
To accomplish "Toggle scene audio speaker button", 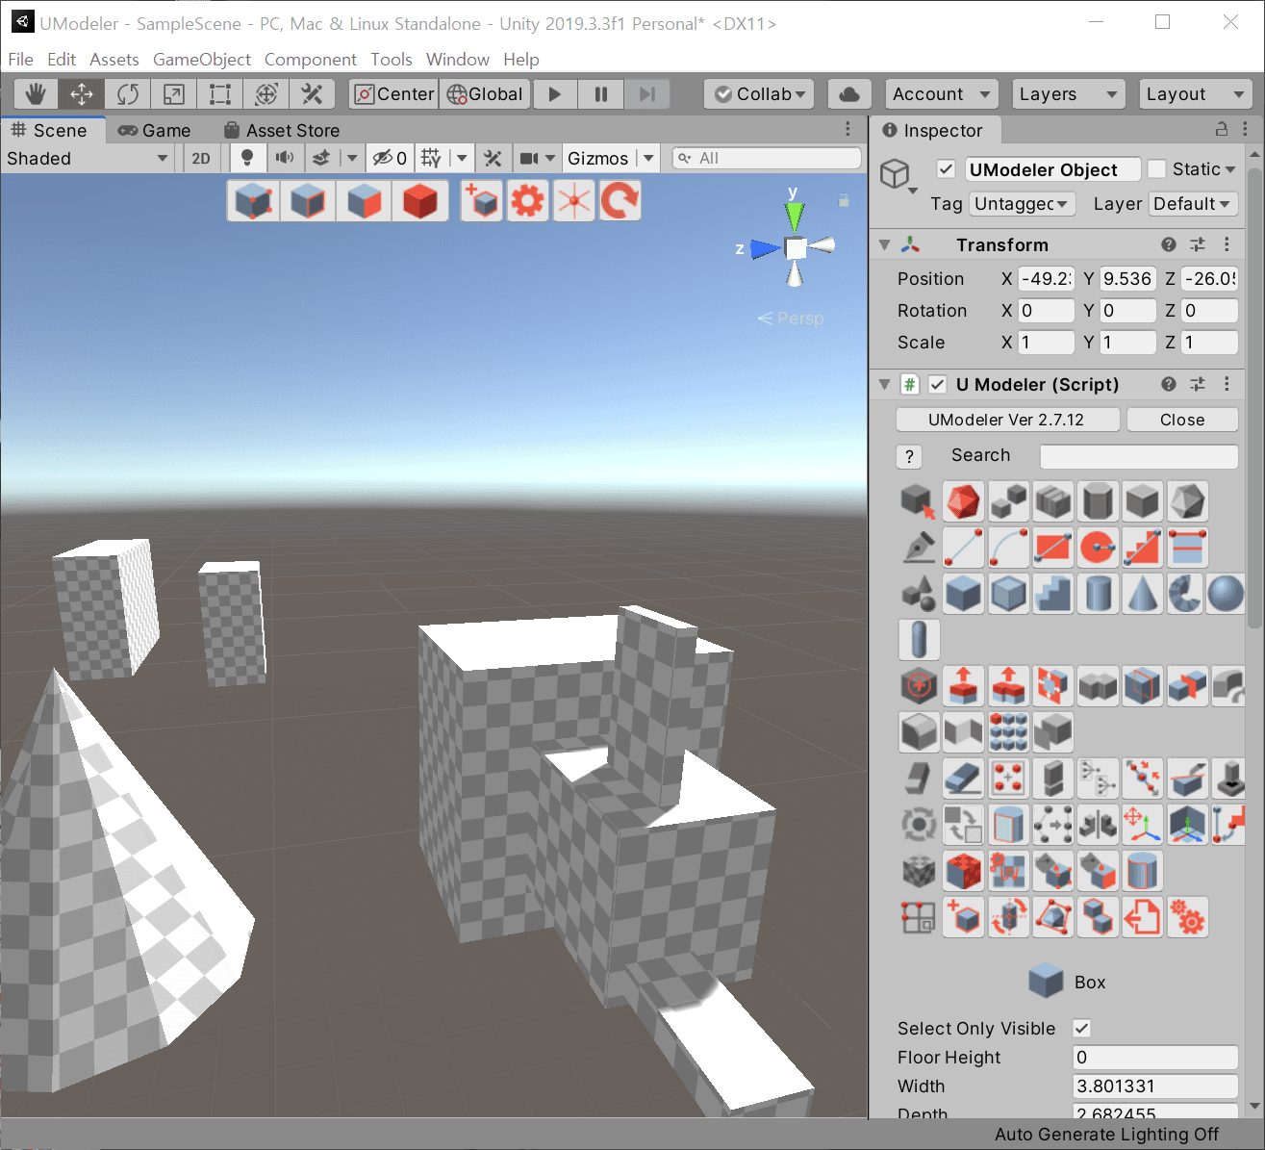I will point(285,158).
